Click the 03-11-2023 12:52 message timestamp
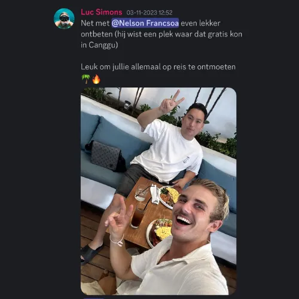The width and height of the screenshot is (299, 299). 149,13
